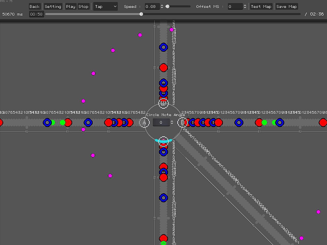
Task: Select the red note at far right edge
Action: (x=323, y=122)
